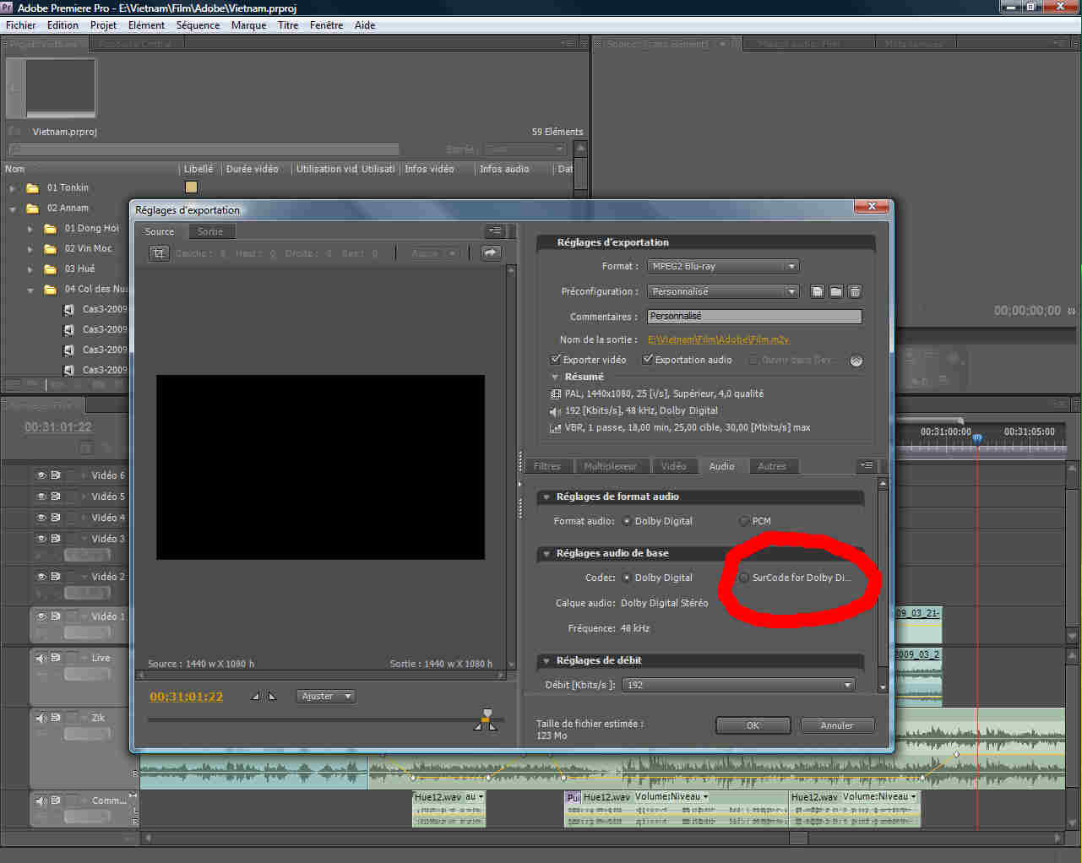
Task: Select Dolby Digital codec radio
Action: click(627, 578)
